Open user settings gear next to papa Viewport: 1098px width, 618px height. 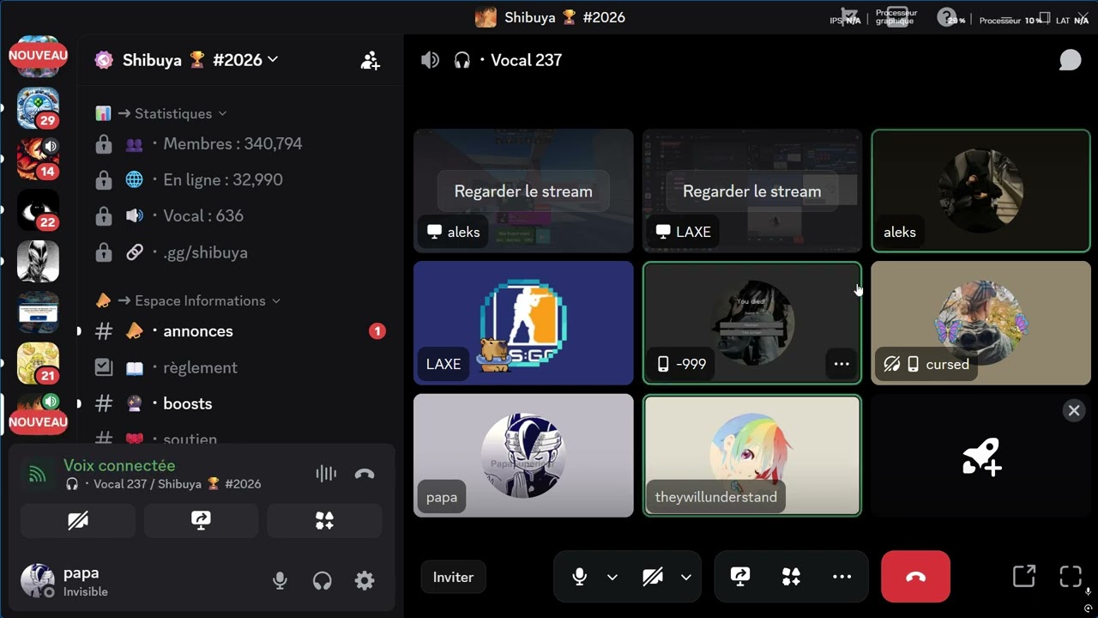[365, 581]
